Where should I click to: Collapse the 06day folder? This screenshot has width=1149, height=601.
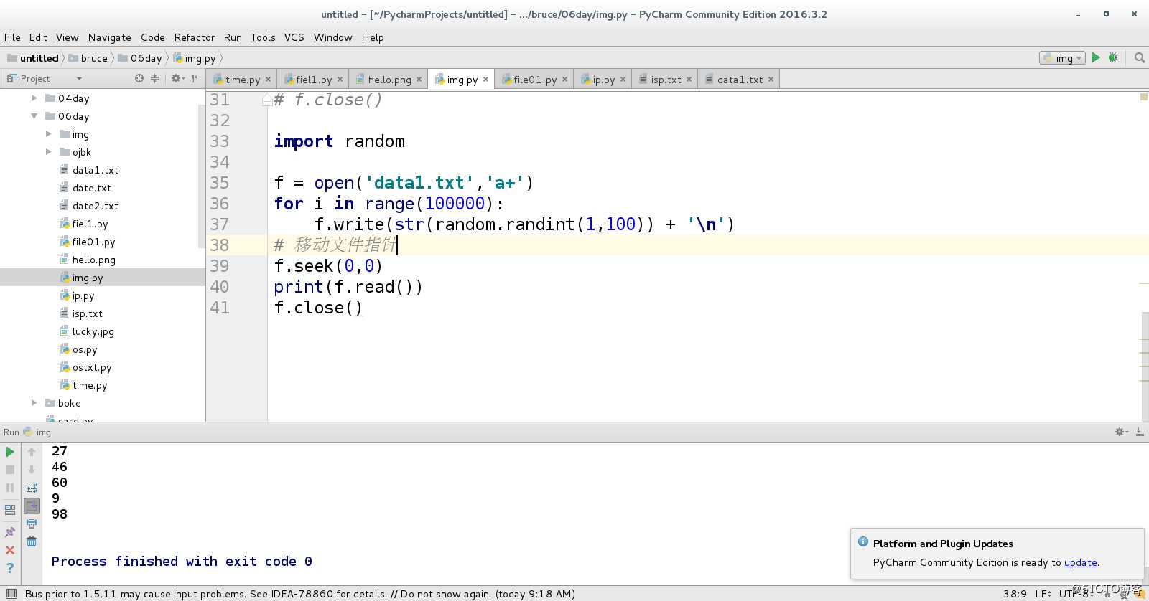point(34,116)
